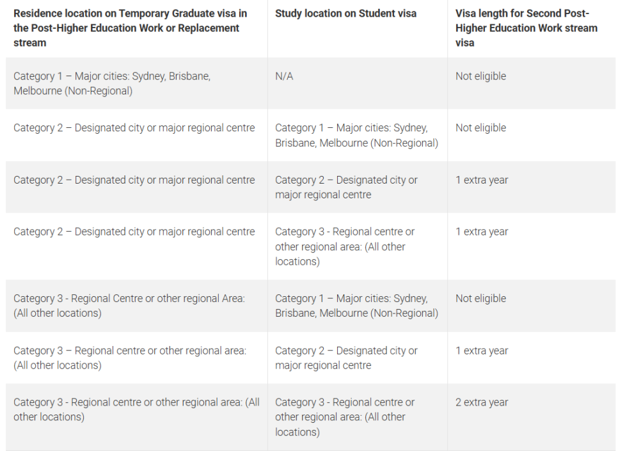Select the "N/A" study location cell
Screen dimensions: 618x451
coord(284,76)
